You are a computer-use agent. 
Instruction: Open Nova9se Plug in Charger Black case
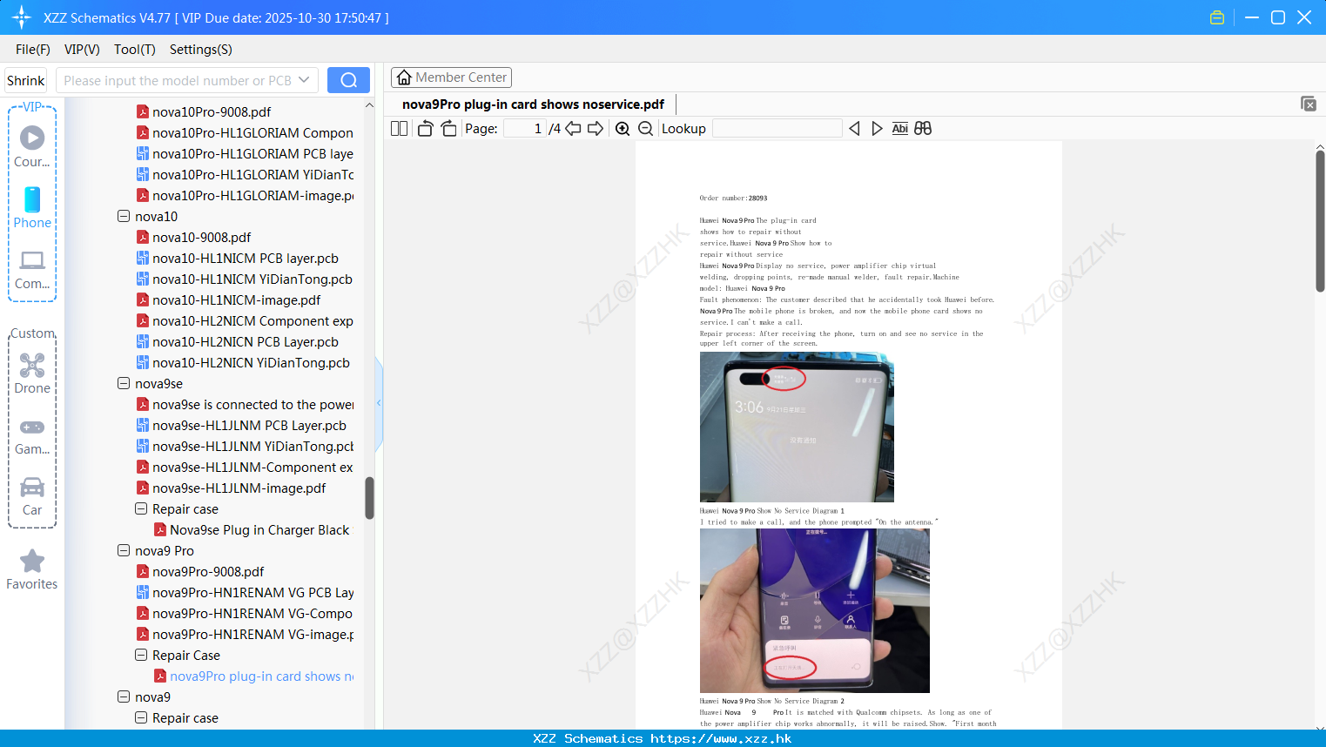pyautogui.click(x=252, y=530)
